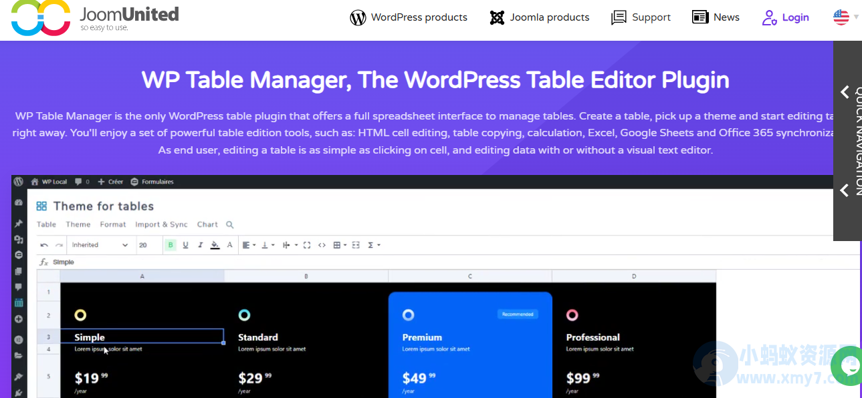Click the media library sidebar icon
Screen dimensions: 862x398
click(19, 240)
